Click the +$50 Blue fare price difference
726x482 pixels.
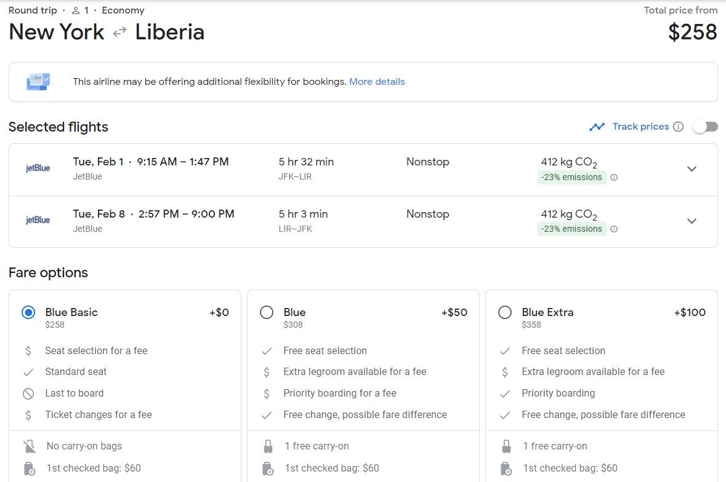(454, 312)
